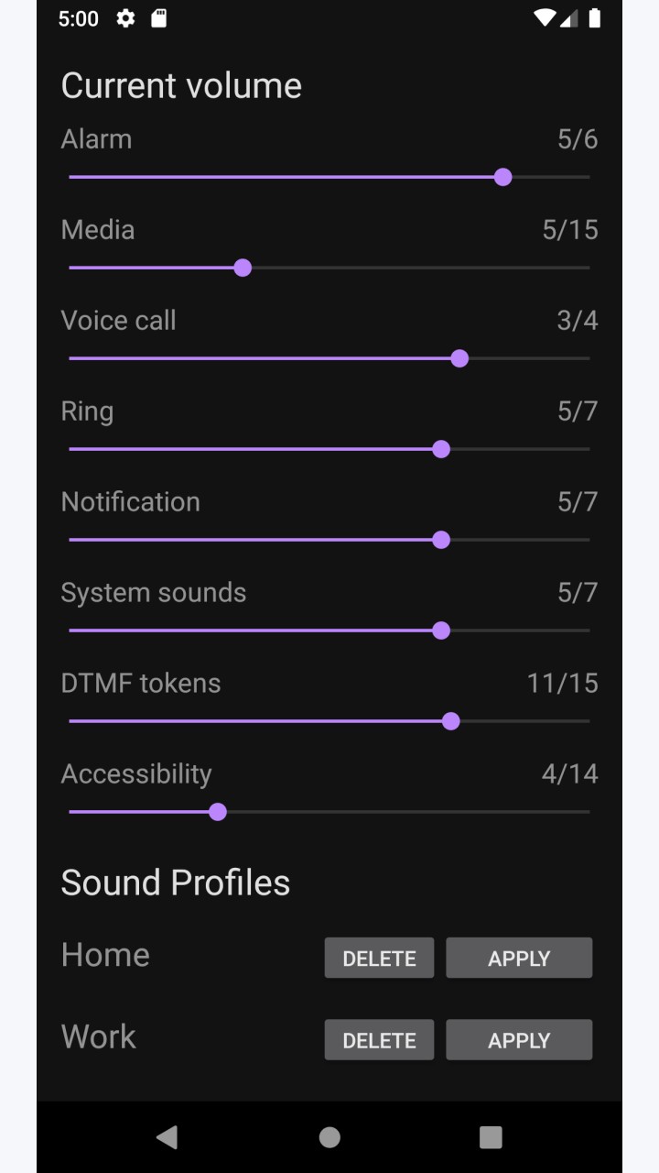Click the Voice call slider thumb
Screen dimensions: 659x1173
[459, 358]
